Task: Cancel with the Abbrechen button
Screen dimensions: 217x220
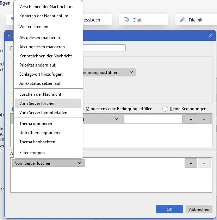Action: click(x=199, y=209)
